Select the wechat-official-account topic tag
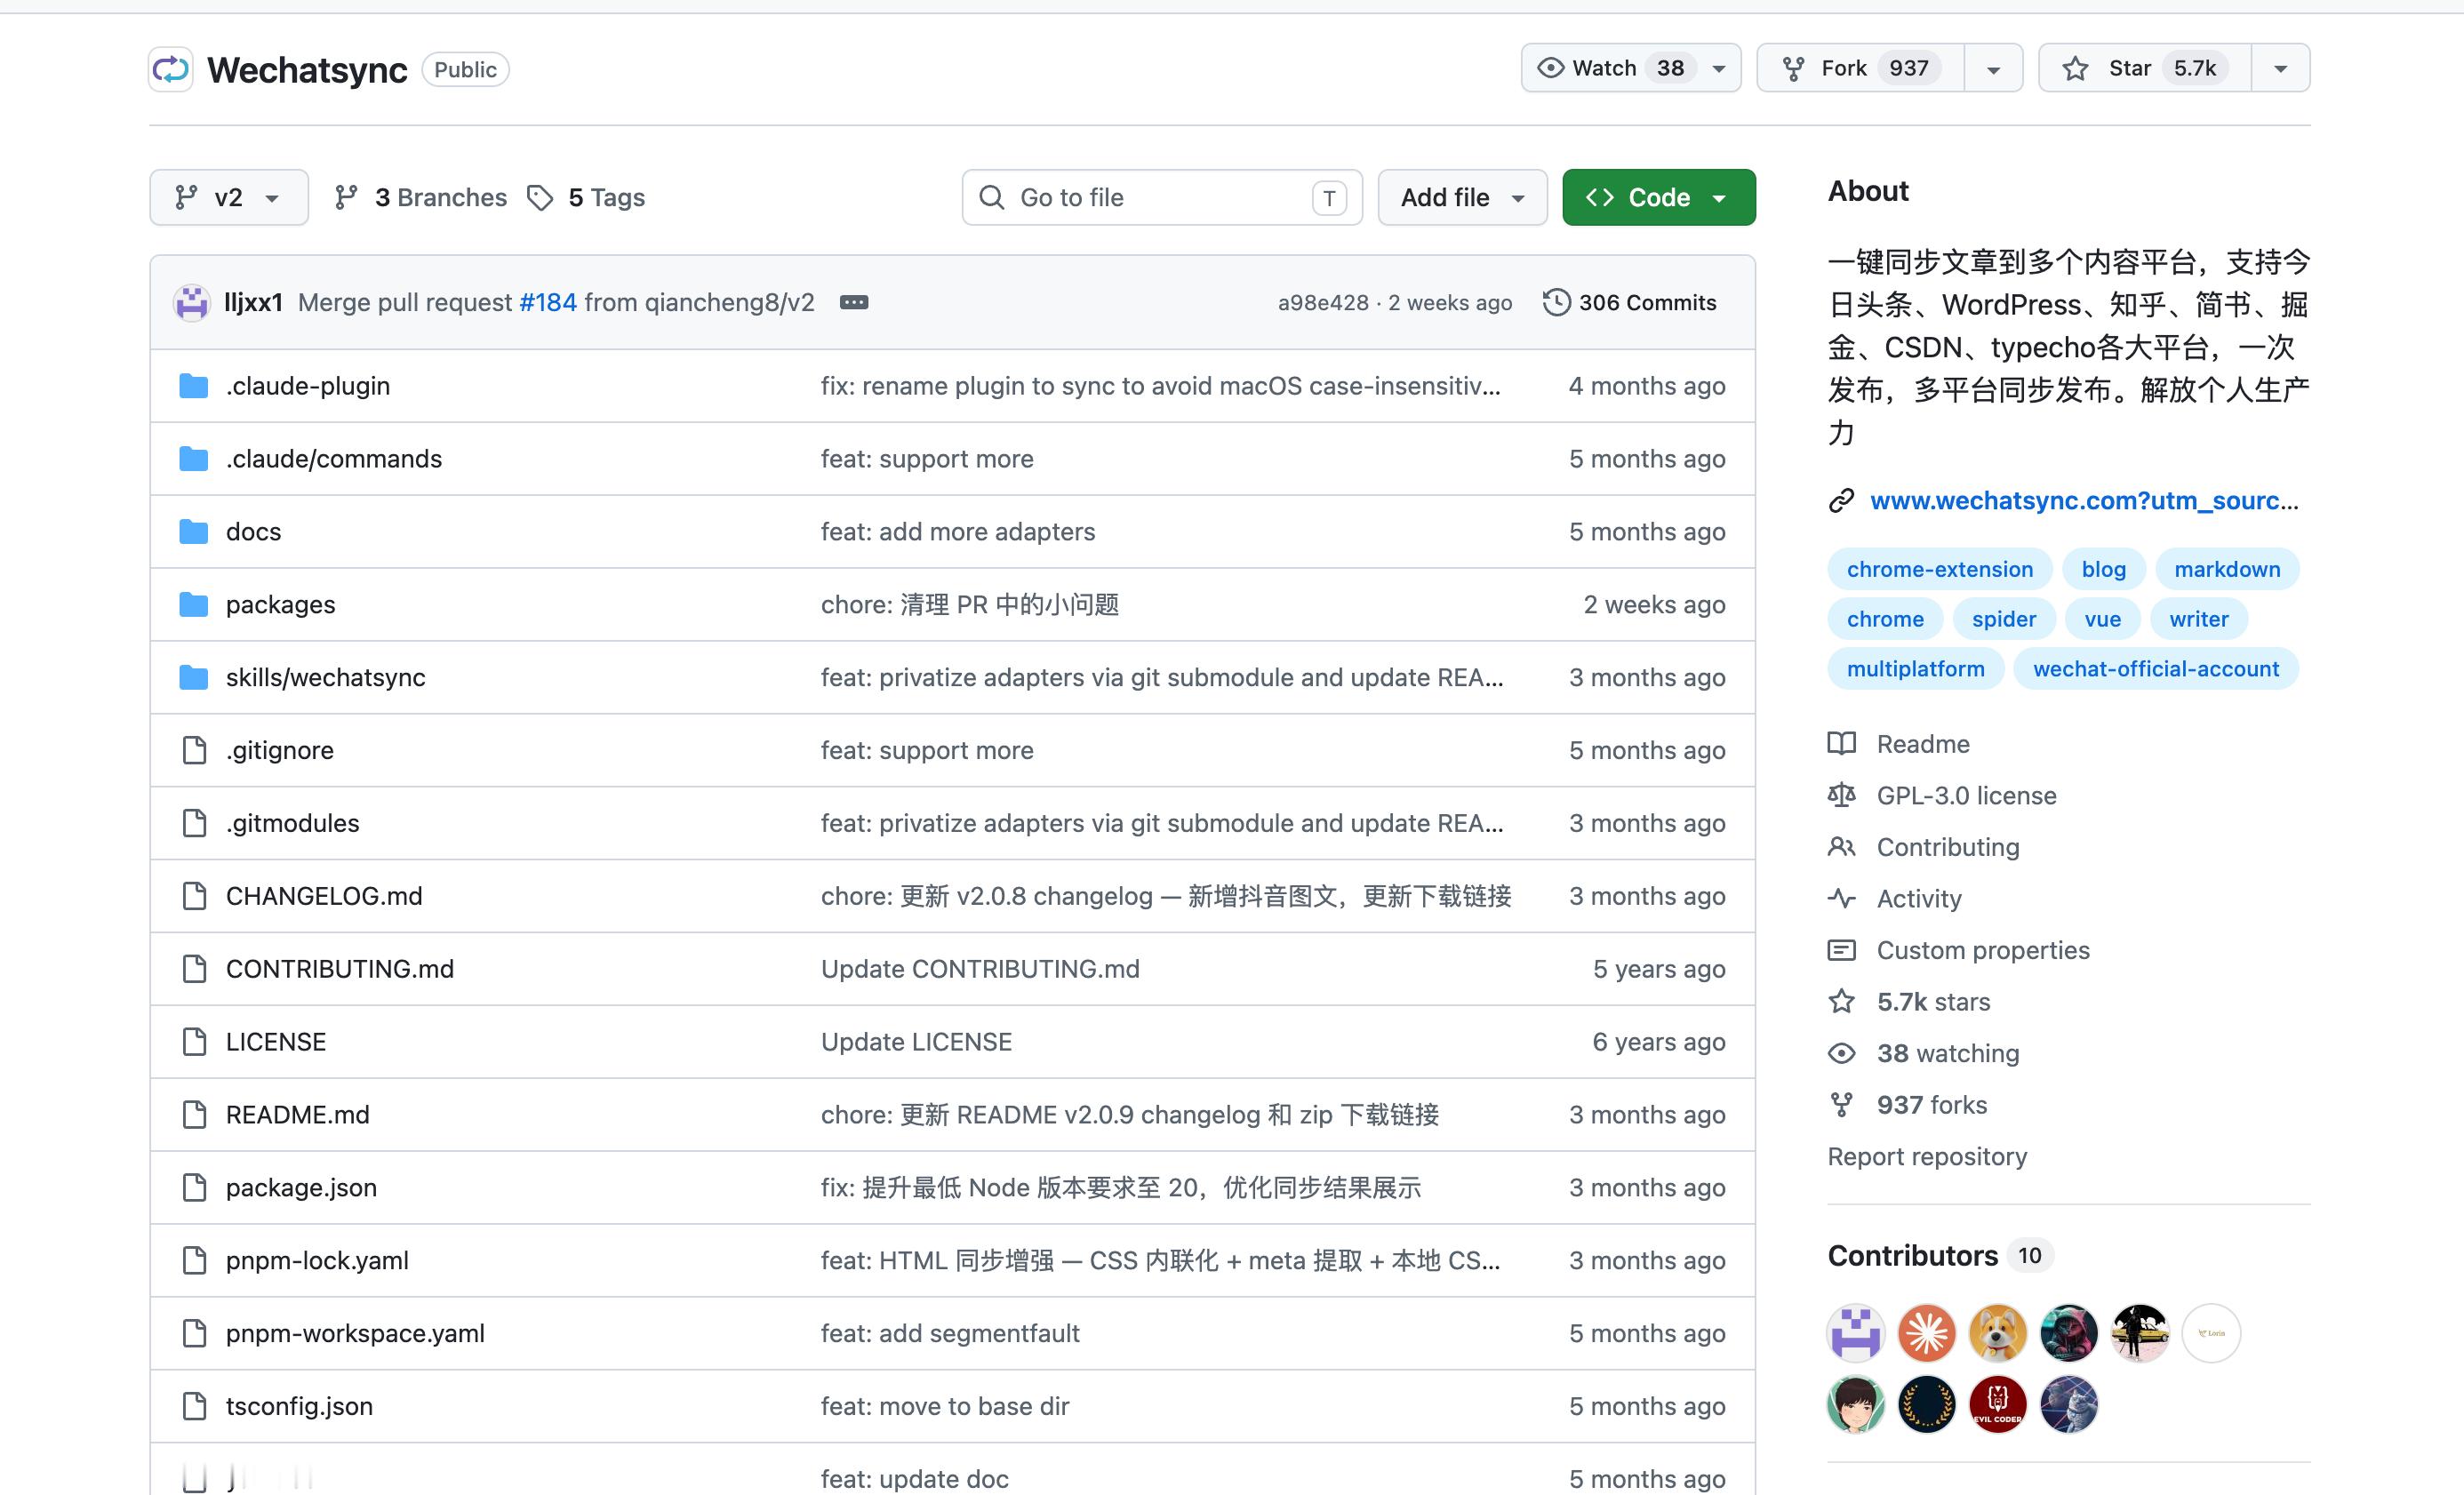The height and width of the screenshot is (1495, 2464). pos(2155,669)
